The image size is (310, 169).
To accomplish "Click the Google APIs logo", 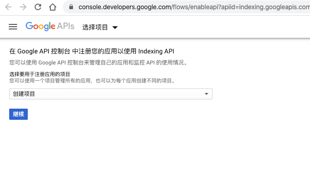I will click(50, 26).
